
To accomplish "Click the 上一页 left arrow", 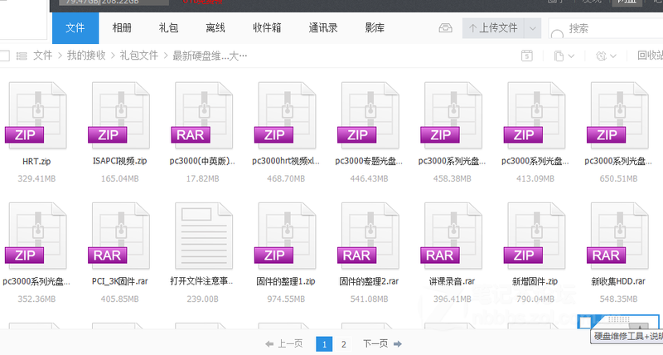I will pos(269,344).
